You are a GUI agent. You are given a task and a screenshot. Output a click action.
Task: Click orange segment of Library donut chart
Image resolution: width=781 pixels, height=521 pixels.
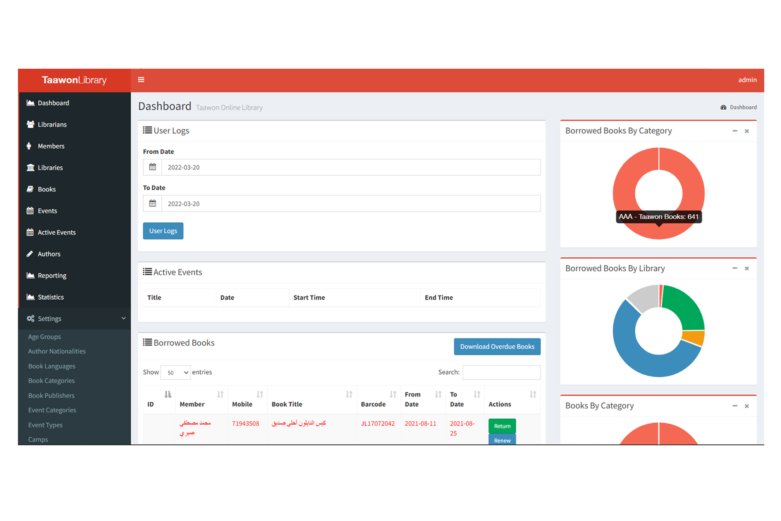pyautogui.click(x=694, y=337)
